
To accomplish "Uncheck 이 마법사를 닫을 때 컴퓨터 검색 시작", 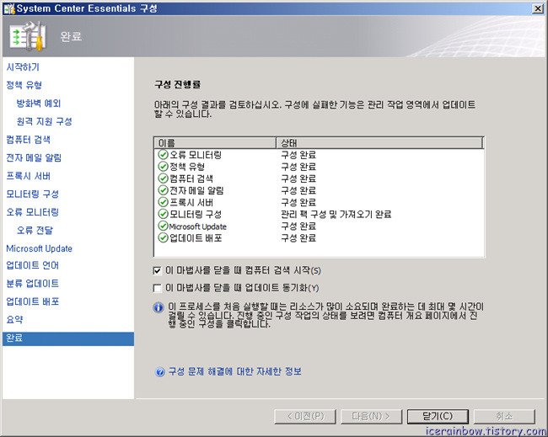I will (x=158, y=270).
